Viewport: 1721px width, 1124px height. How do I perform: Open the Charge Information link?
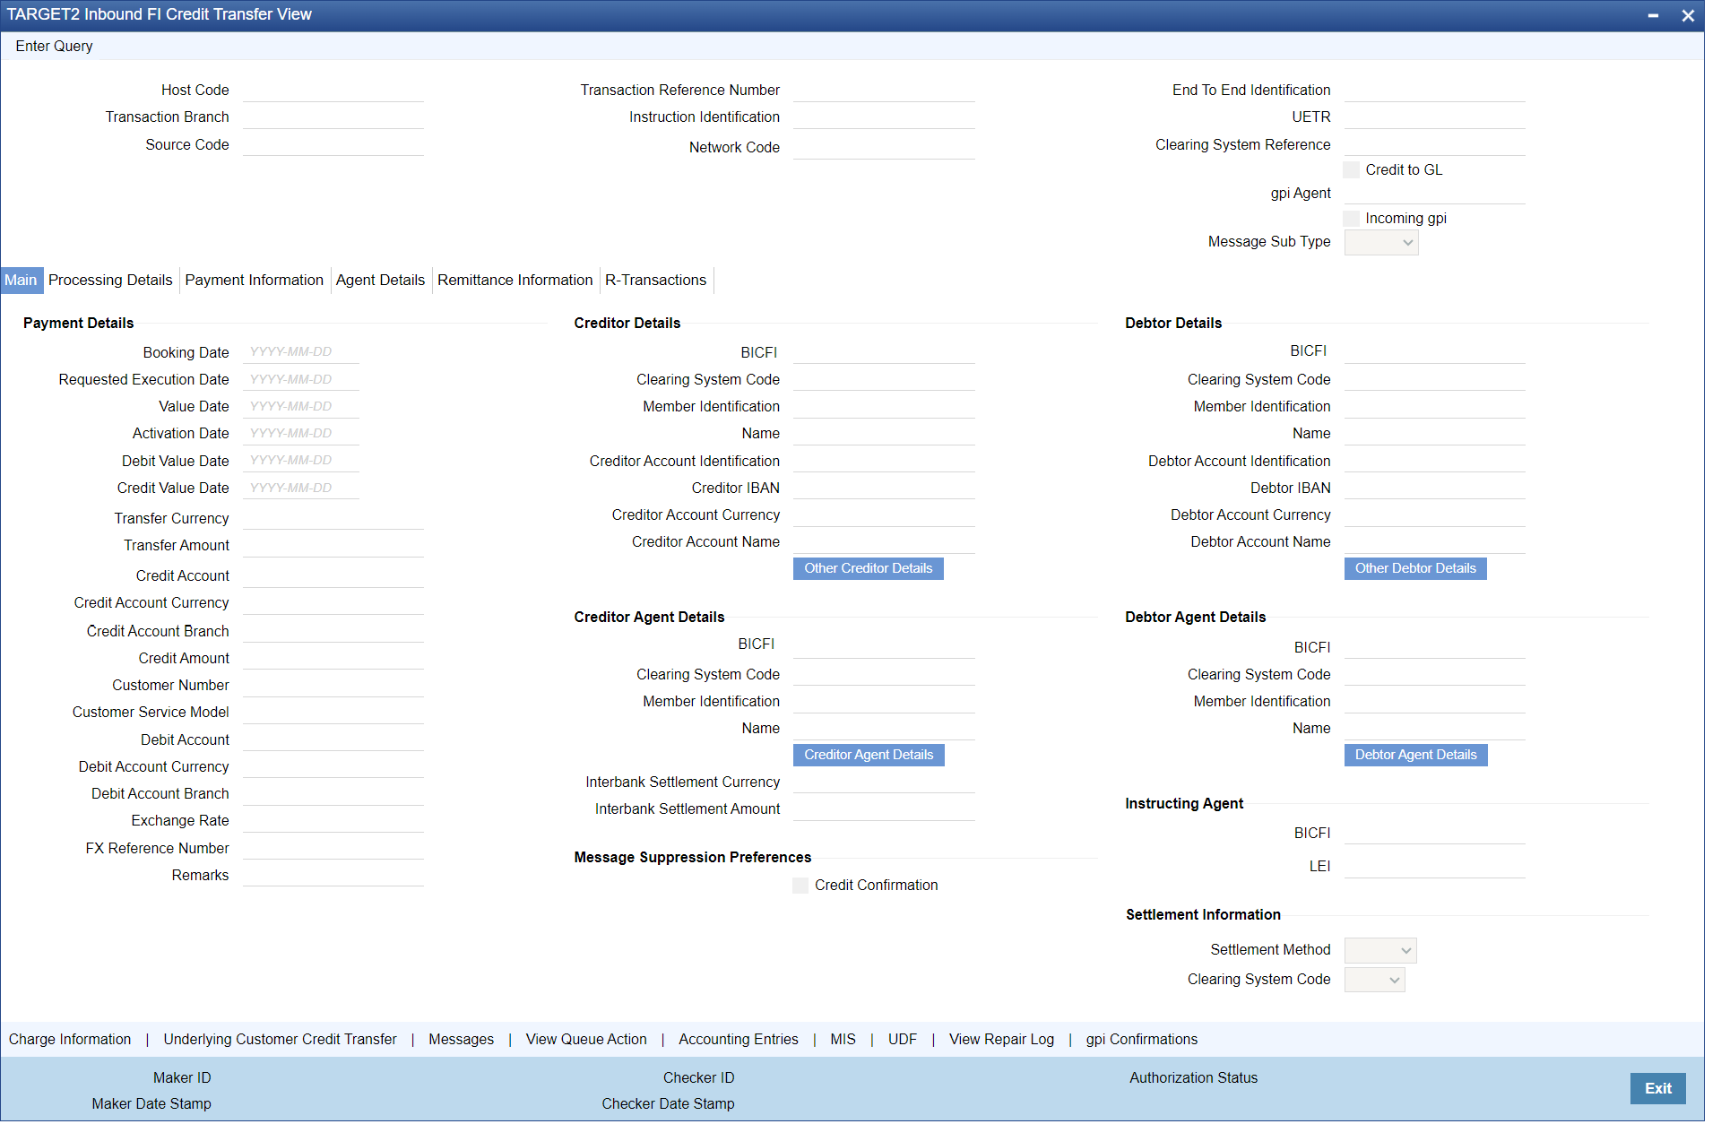[x=70, y=1040]
